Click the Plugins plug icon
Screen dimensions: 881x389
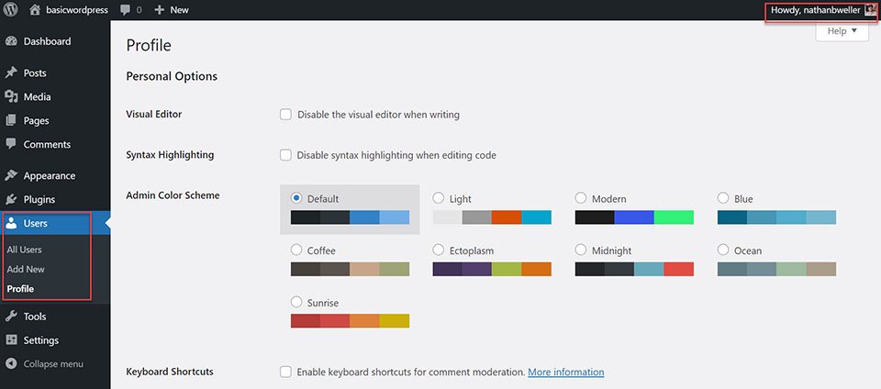pyautogui.click(x=11, y=199)
